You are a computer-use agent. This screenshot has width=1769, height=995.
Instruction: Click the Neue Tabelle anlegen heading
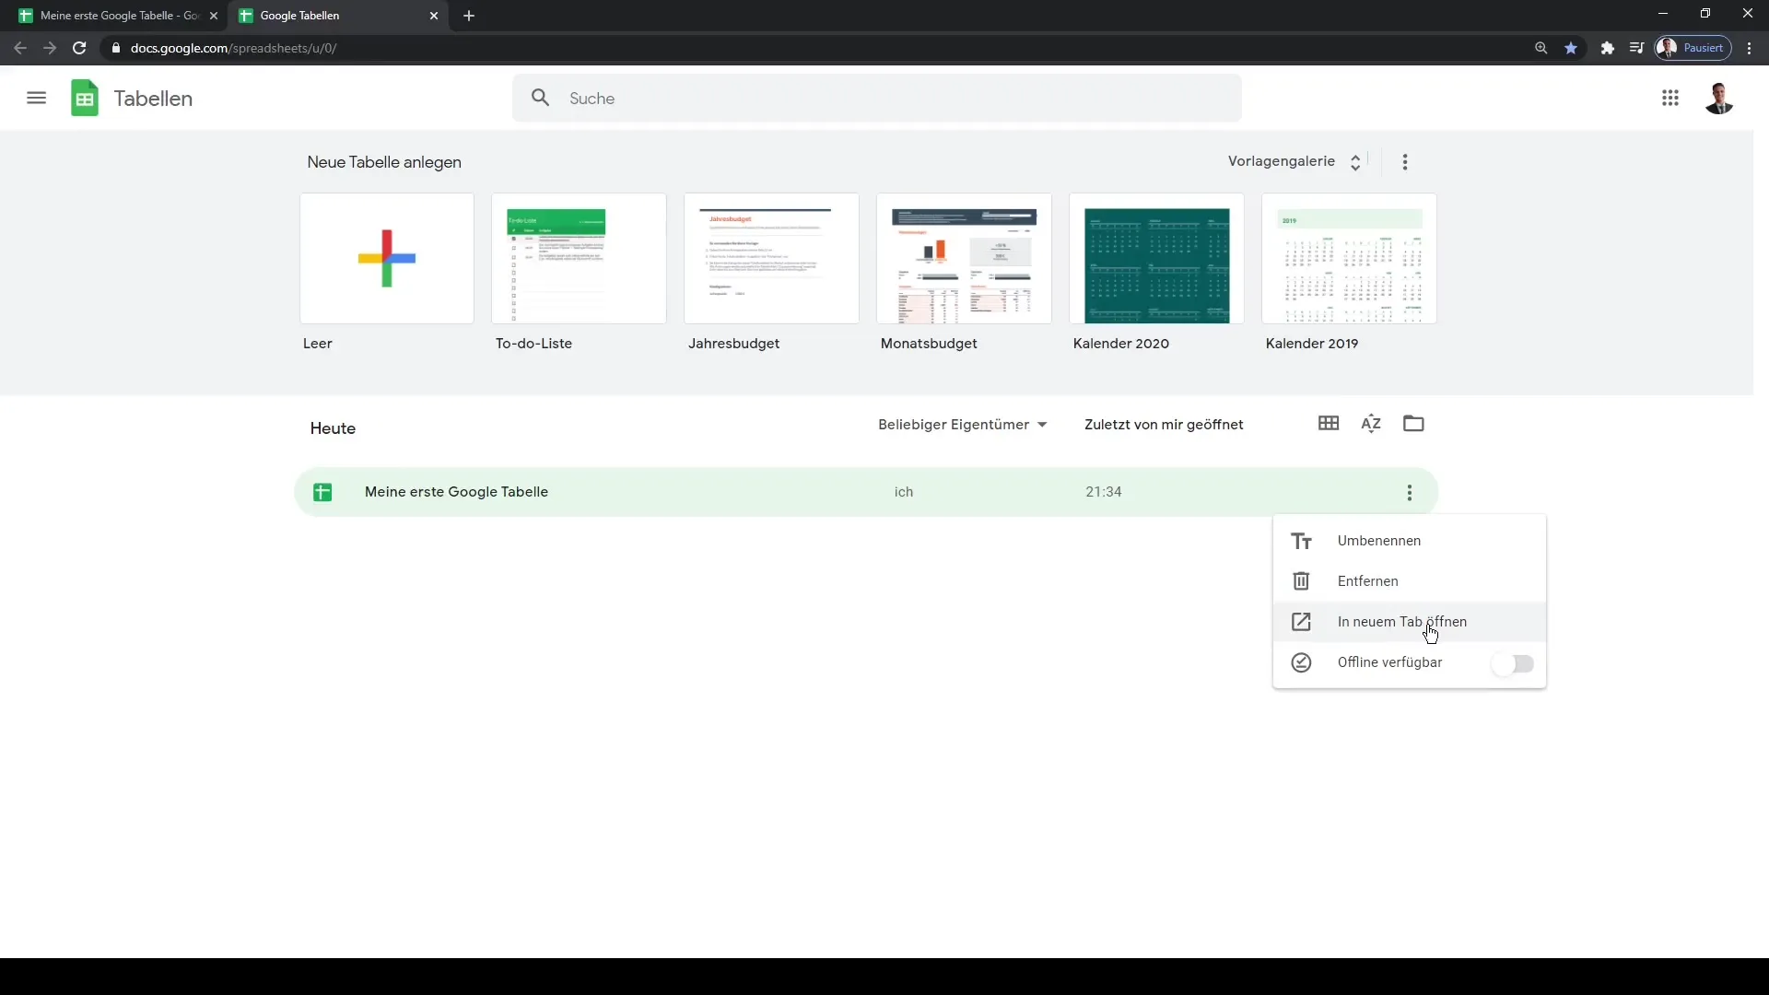tap(384, 162)
